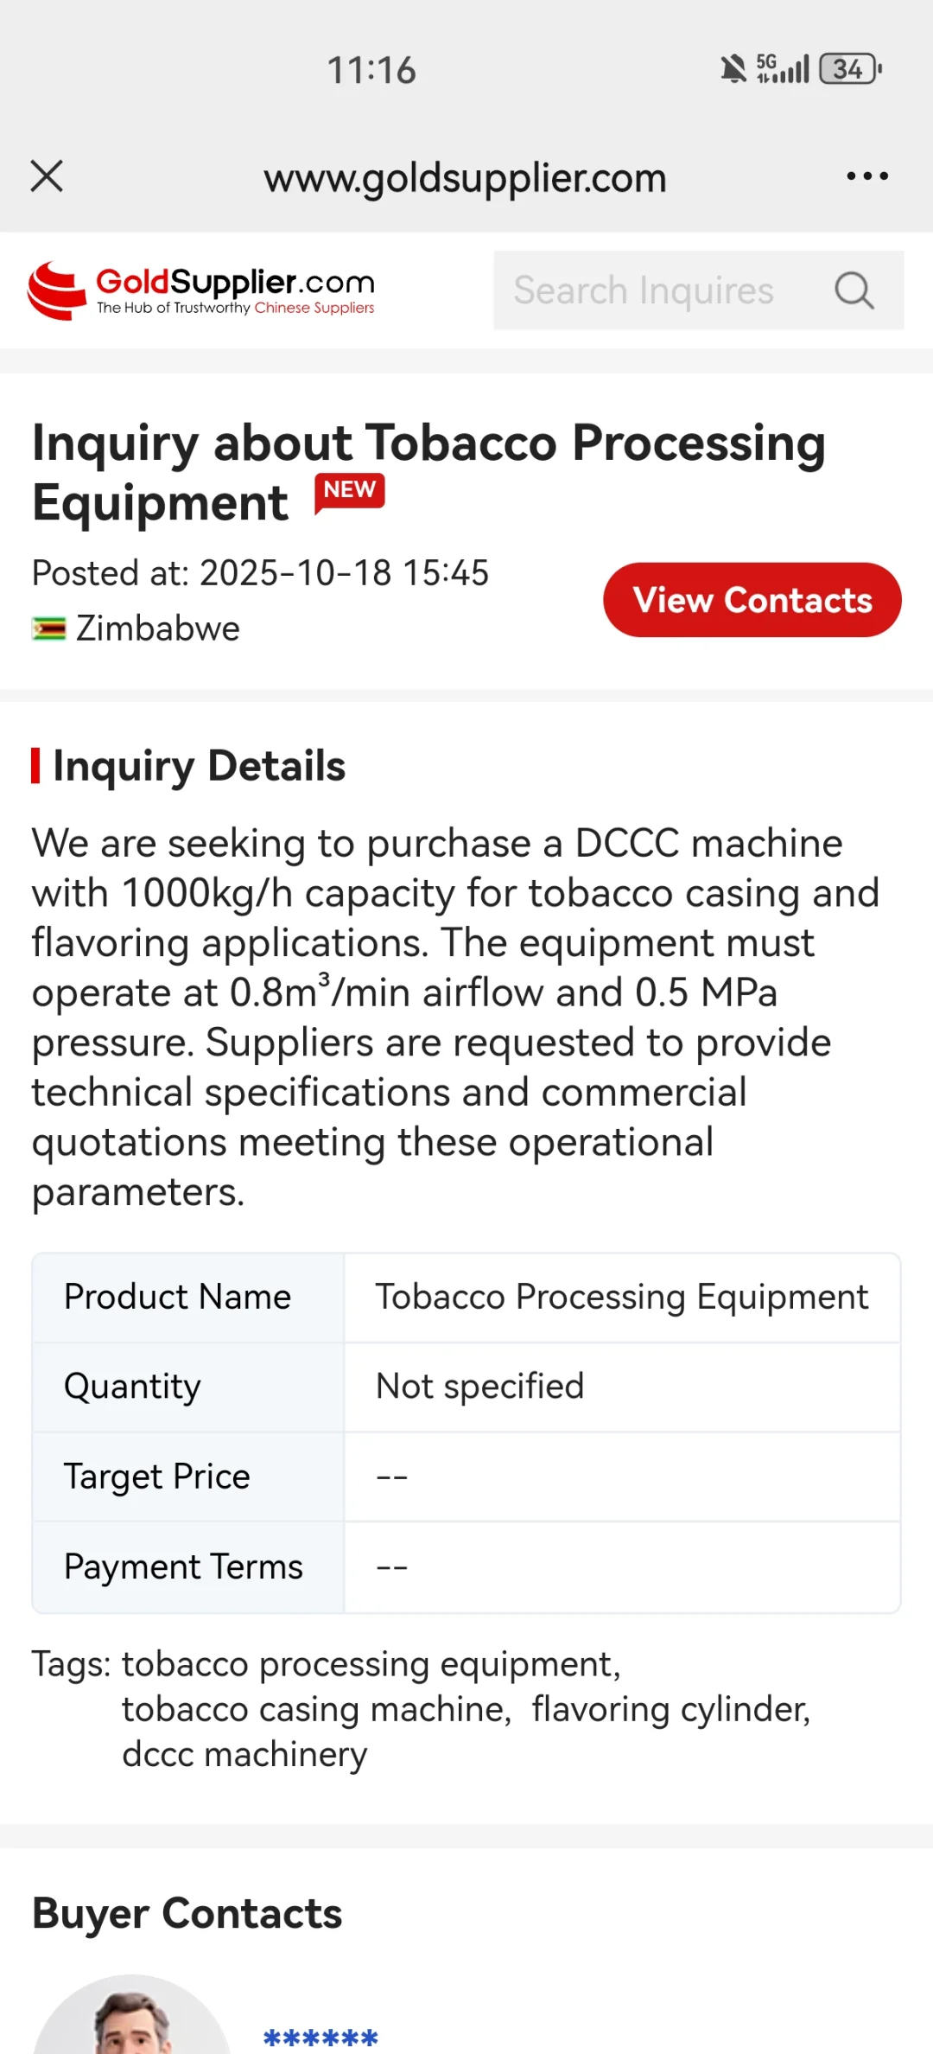This screenshot has height=2054, width=933.
Task: Follow the 'dccc machinery' tag link
Action: (x=244, y=1754)
